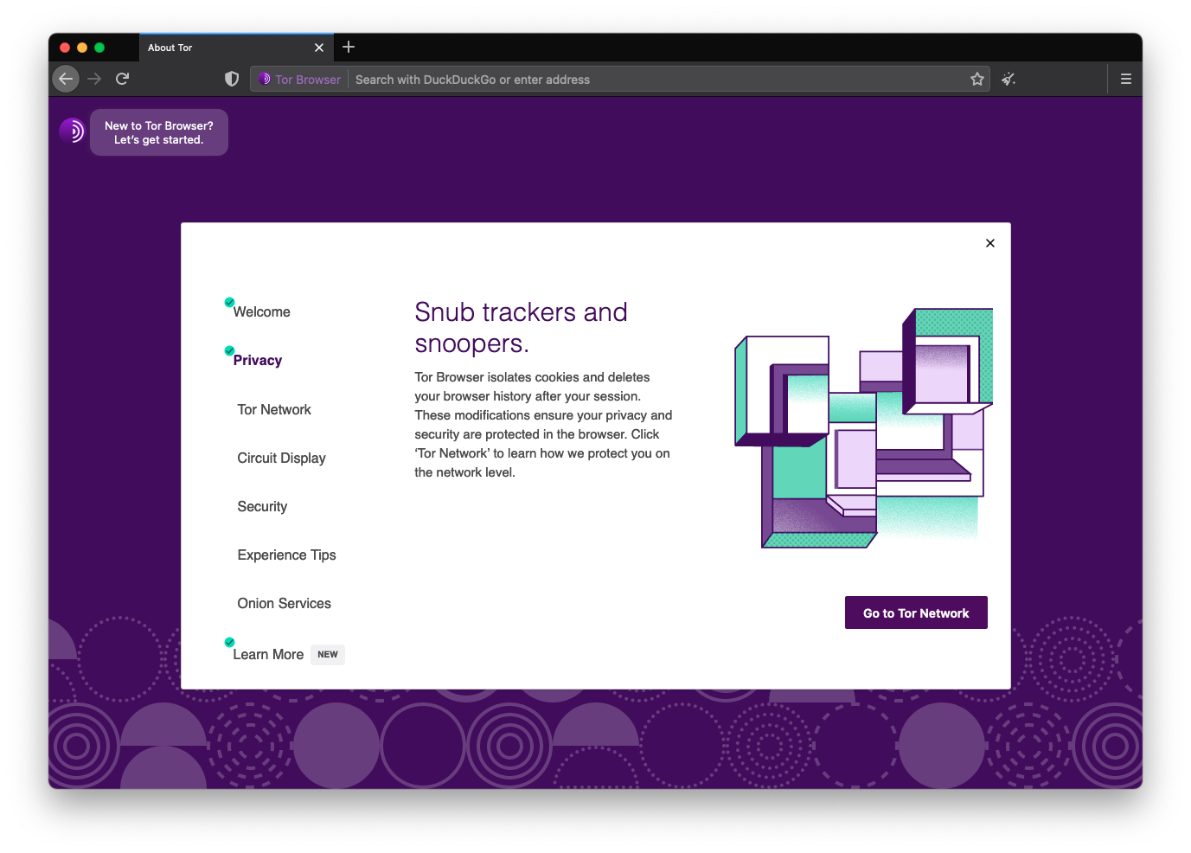Click the forward navigation arrow
Viewport: 1191px width, 853px height.
[94, 79]
